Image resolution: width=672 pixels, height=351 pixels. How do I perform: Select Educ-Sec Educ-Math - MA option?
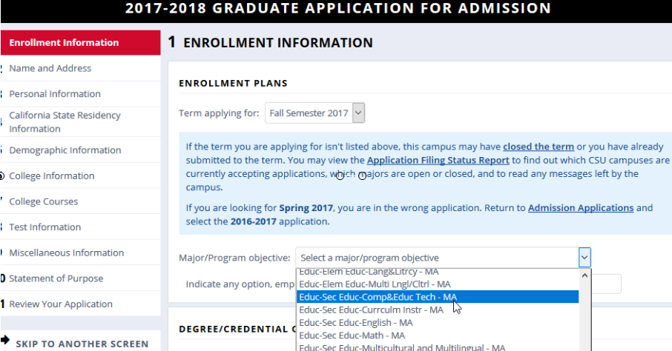click(x=438, y=335)
